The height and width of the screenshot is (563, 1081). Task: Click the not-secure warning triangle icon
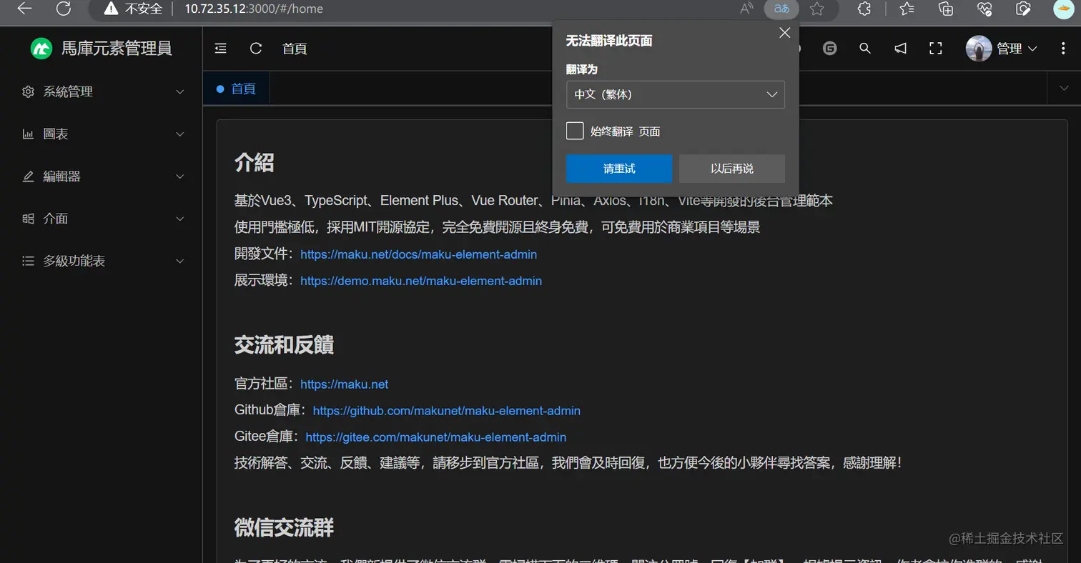coord(111,9)
